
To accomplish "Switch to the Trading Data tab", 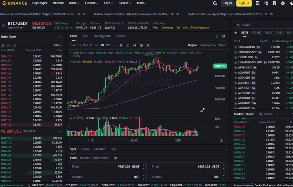I will click(x=102, y=36).
